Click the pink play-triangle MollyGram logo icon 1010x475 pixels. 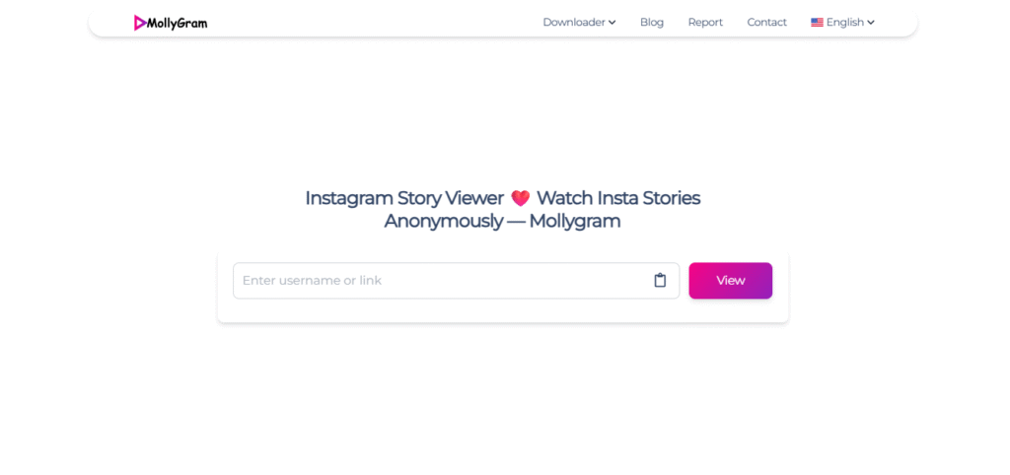(140, 23)
